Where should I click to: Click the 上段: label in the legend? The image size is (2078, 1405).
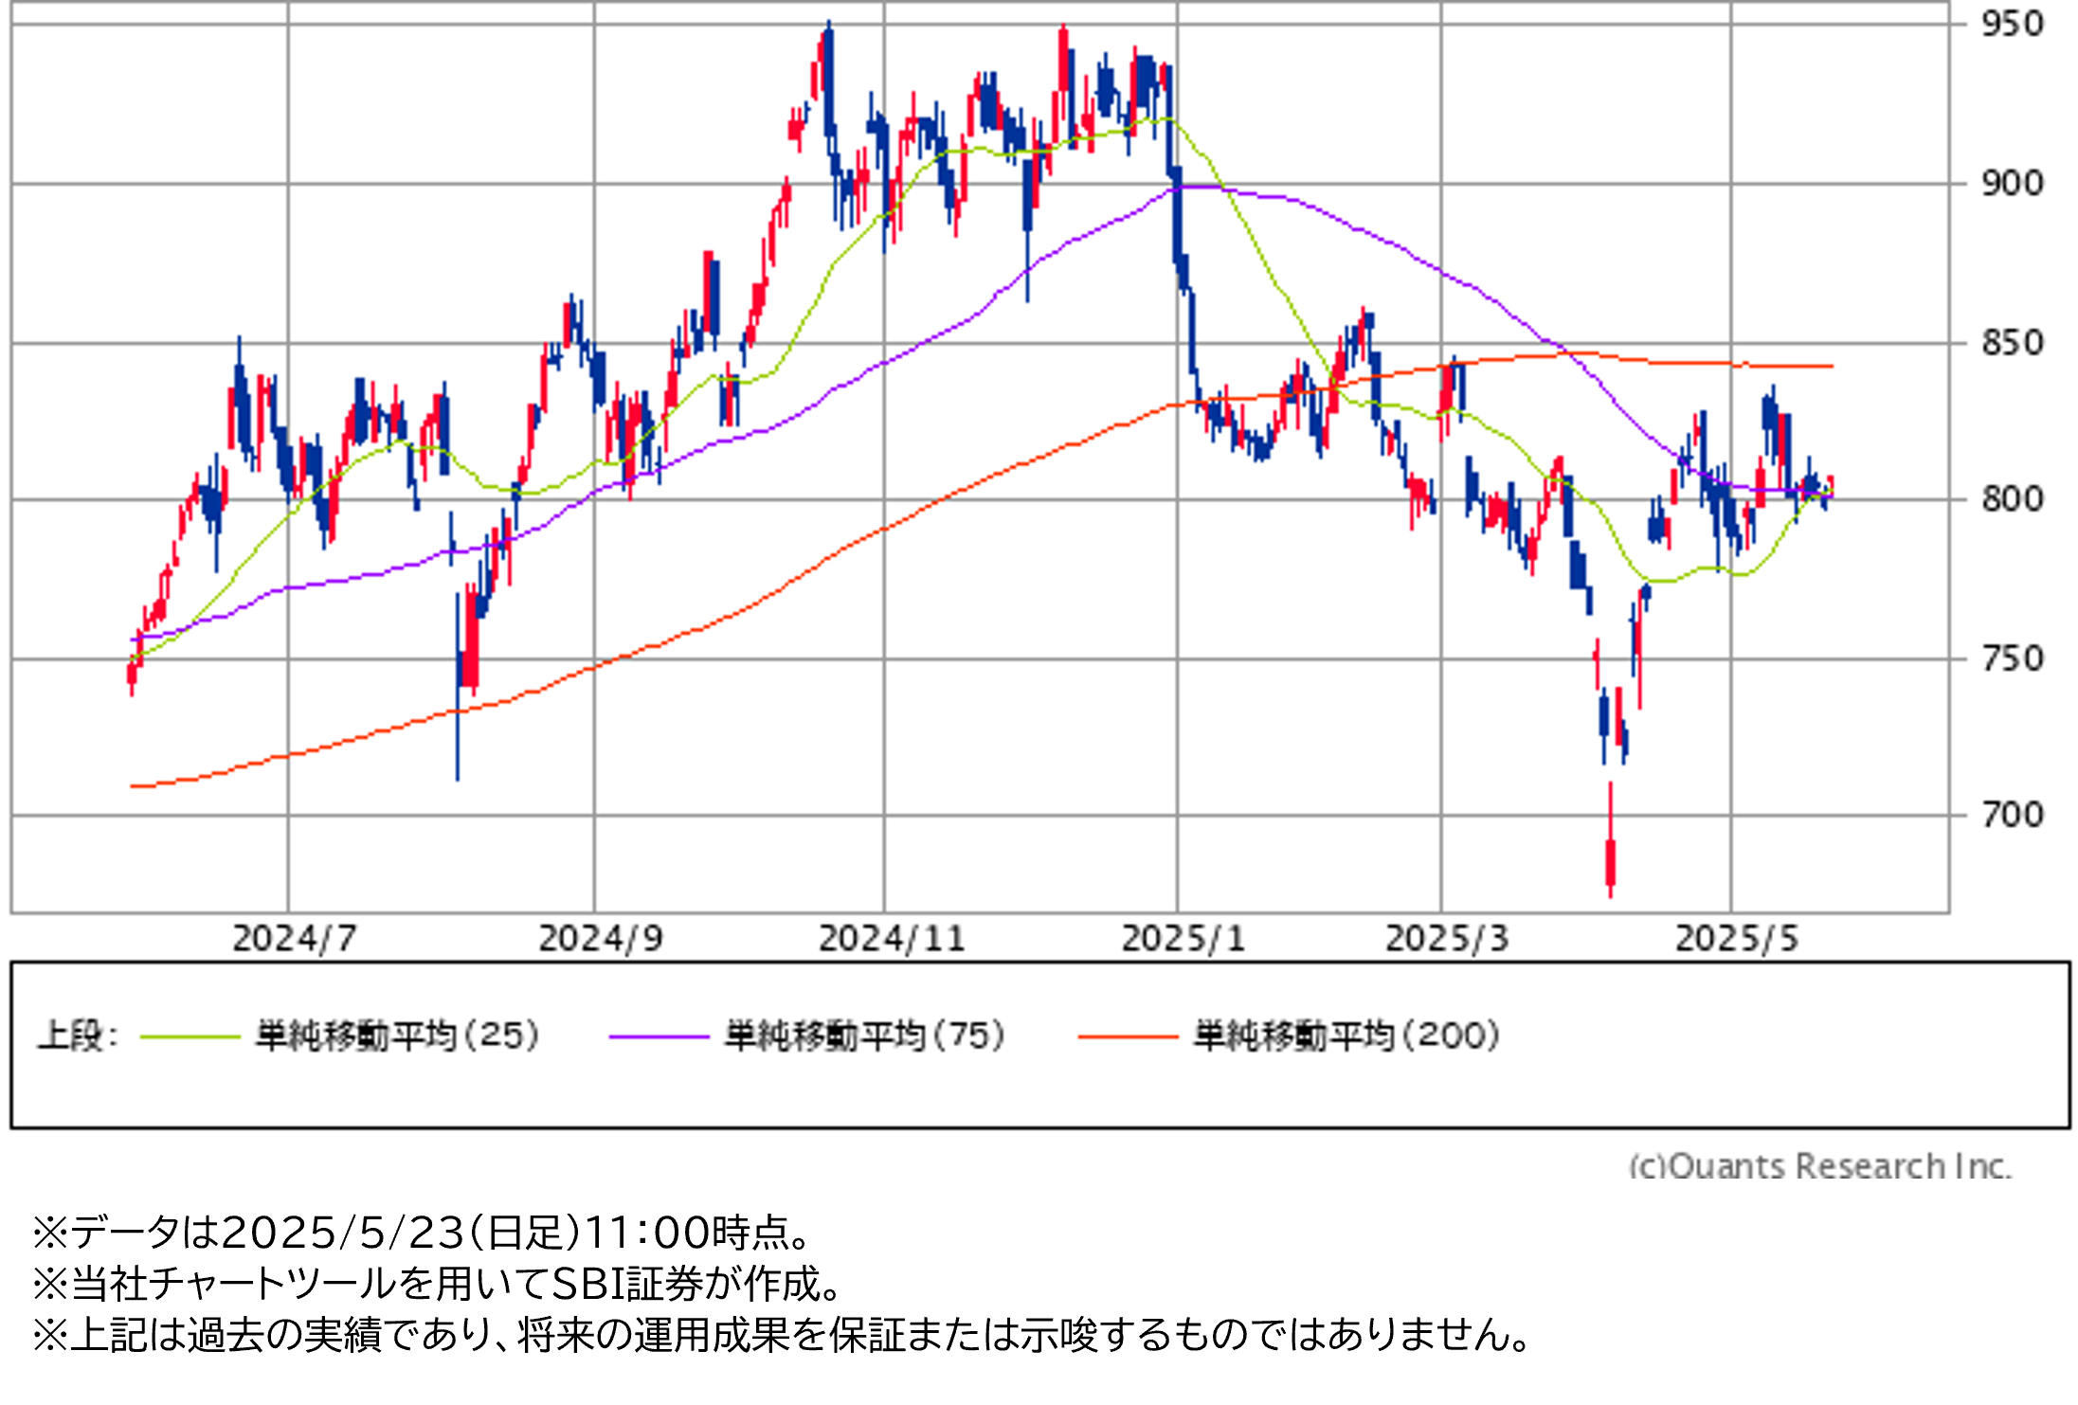pos(78,1036)
